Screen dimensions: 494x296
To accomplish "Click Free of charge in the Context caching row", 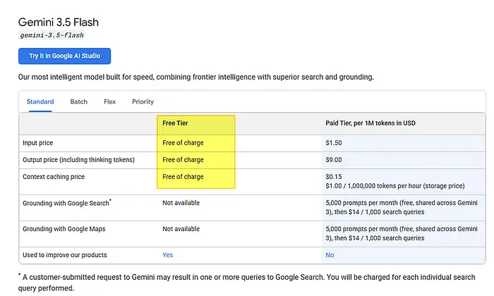I will tap(183, 177).
